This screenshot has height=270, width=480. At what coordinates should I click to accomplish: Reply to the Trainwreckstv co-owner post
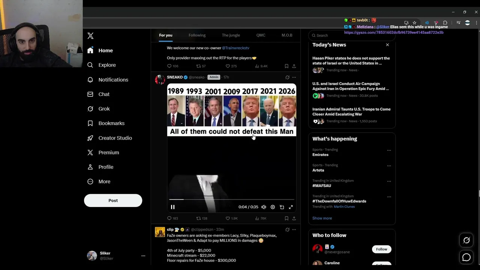(172, 66)
